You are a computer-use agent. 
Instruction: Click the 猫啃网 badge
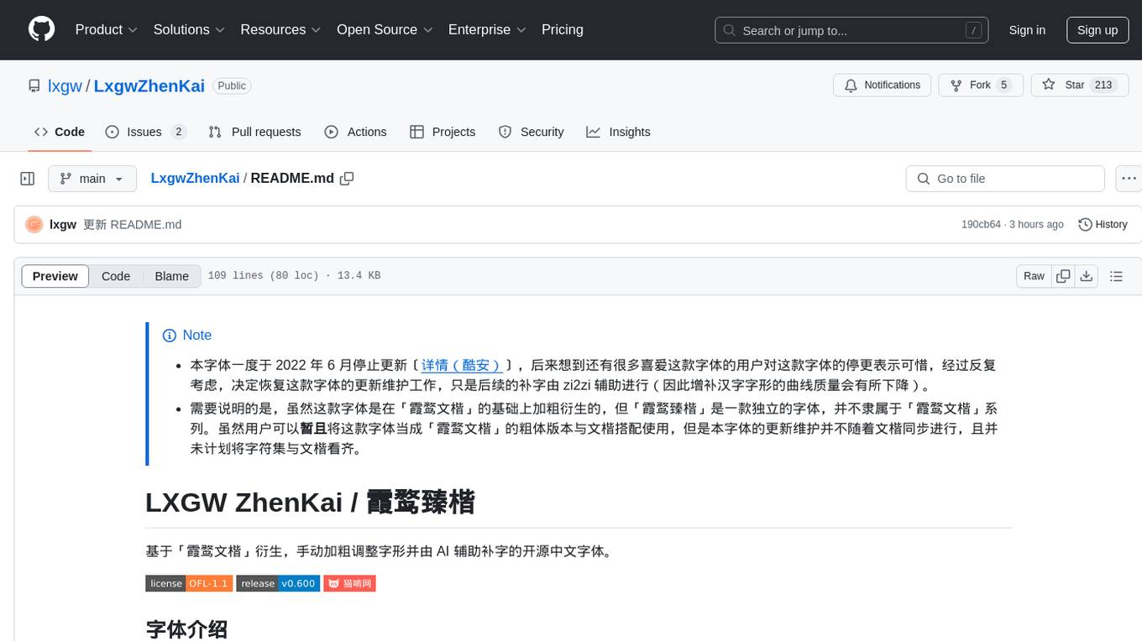pos(350,583)
